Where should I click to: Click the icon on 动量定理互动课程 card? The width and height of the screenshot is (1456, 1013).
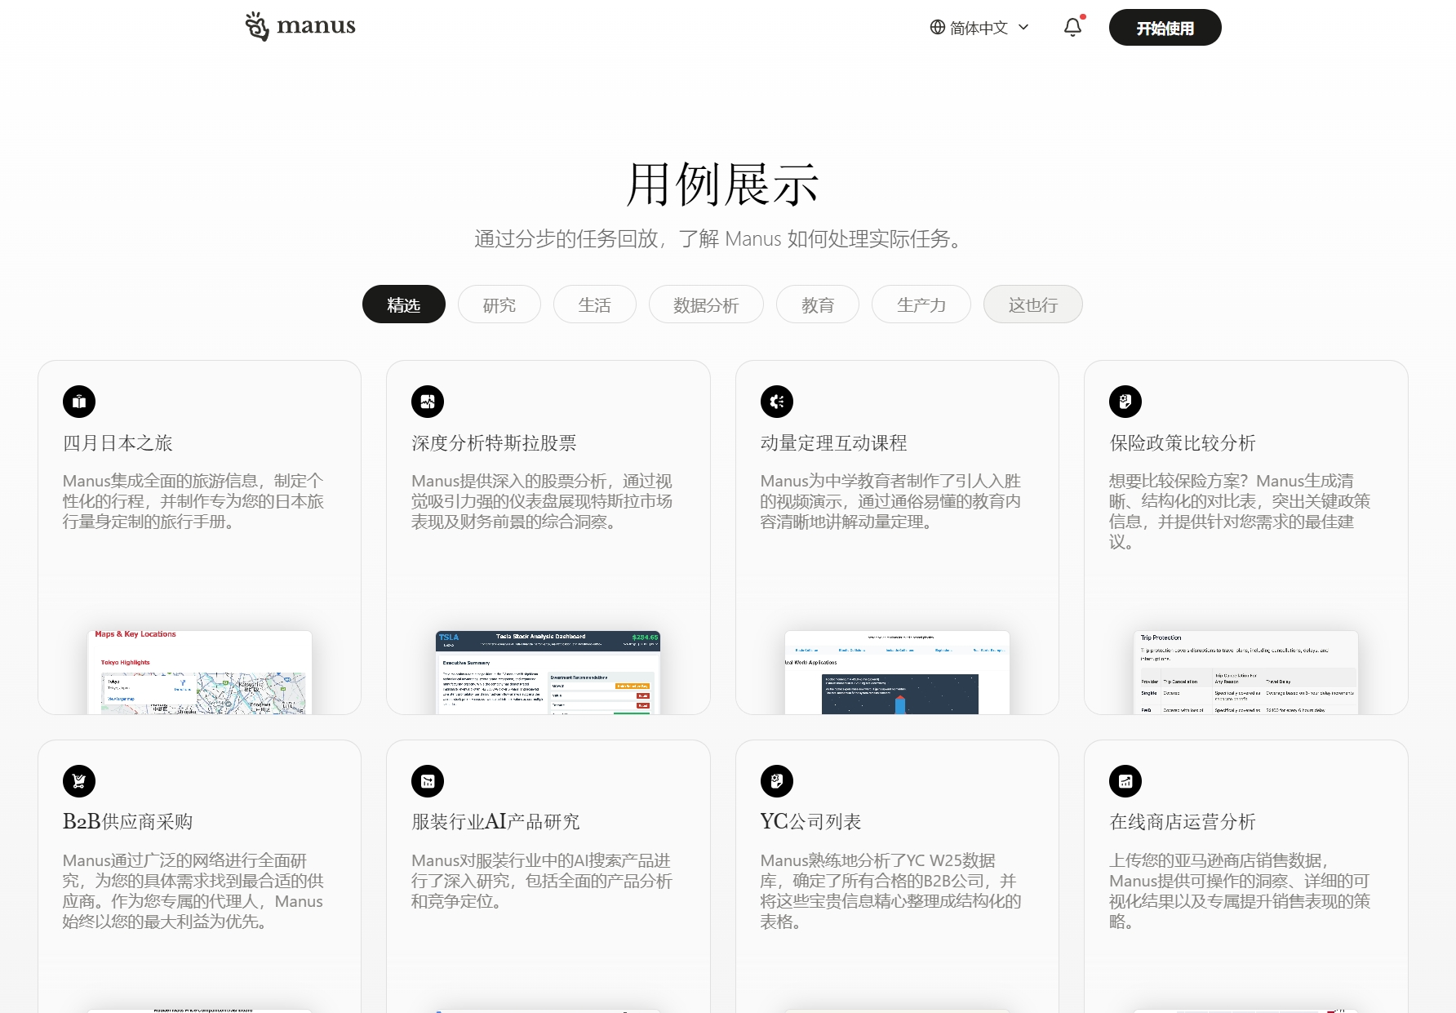point(777,402)
